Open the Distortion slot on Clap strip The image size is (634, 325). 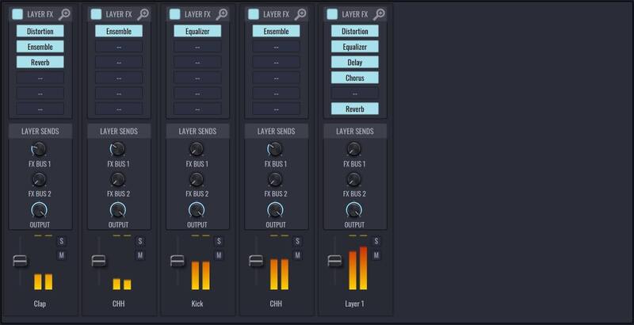40,31
